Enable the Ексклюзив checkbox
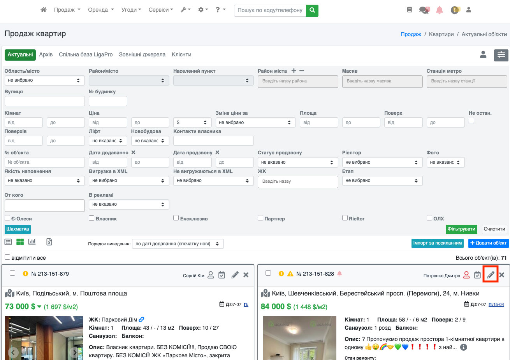This screenshot has width=510, height=360. [x=176, y=218]
